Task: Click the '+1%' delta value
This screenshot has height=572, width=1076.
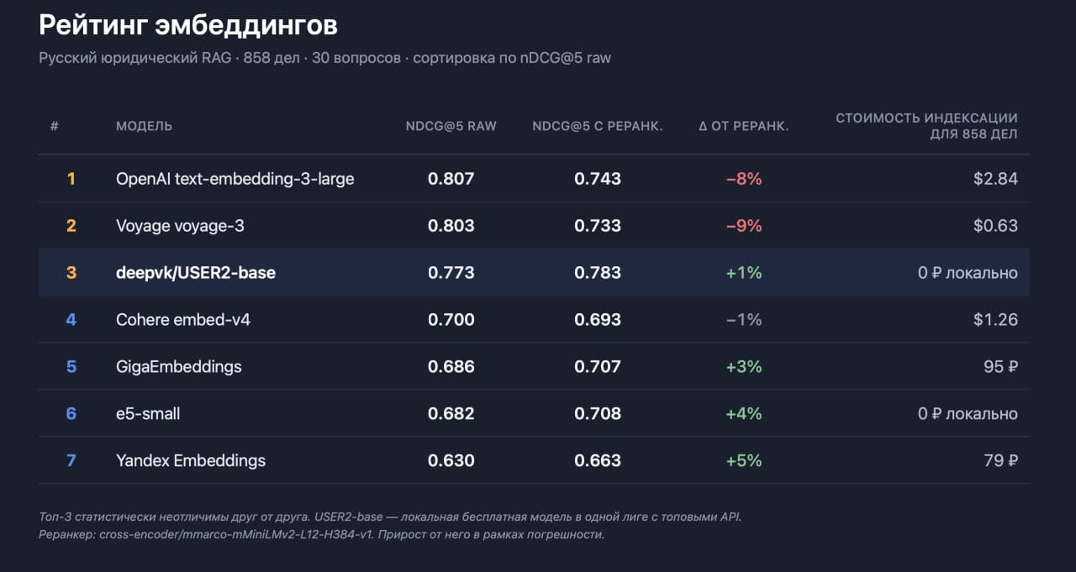Action: pyautogui.click(x=744, y=273)
